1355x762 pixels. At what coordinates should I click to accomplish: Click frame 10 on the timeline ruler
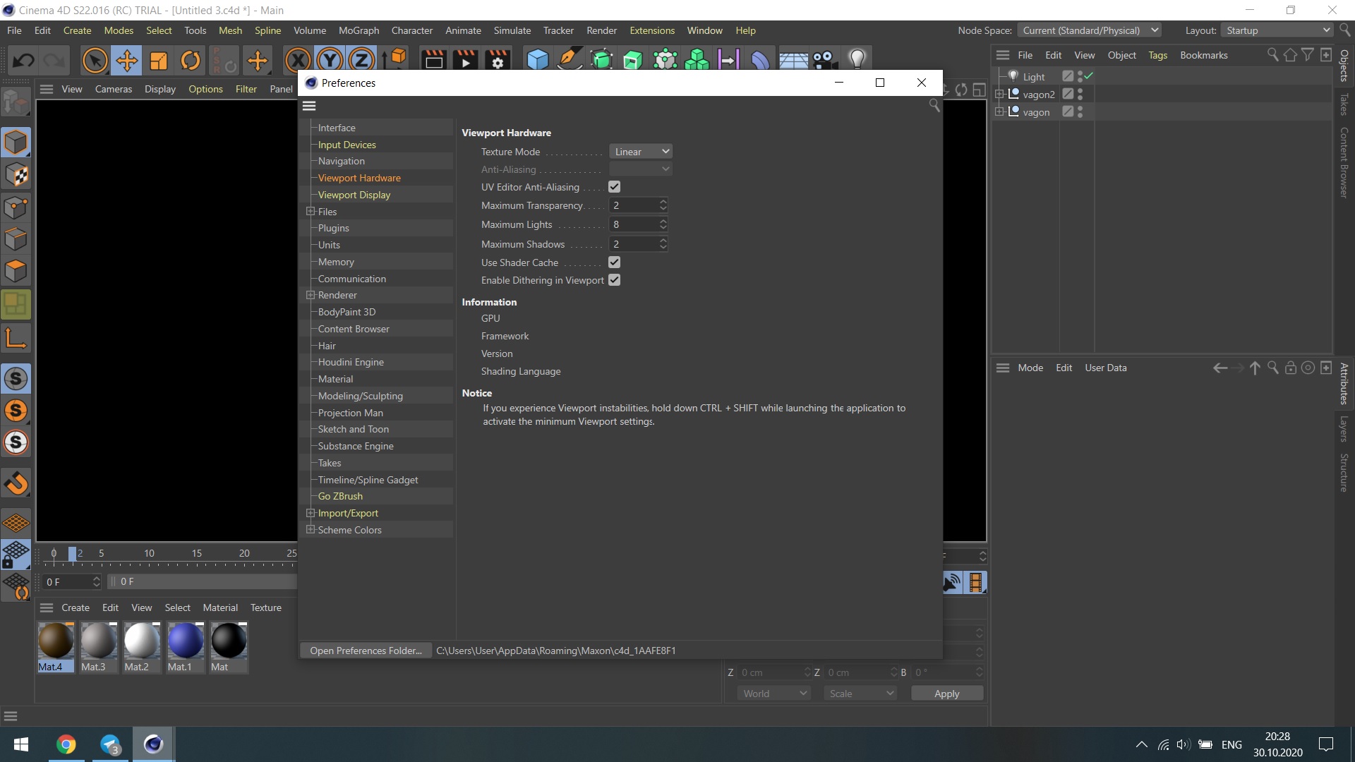coord(149,553)
